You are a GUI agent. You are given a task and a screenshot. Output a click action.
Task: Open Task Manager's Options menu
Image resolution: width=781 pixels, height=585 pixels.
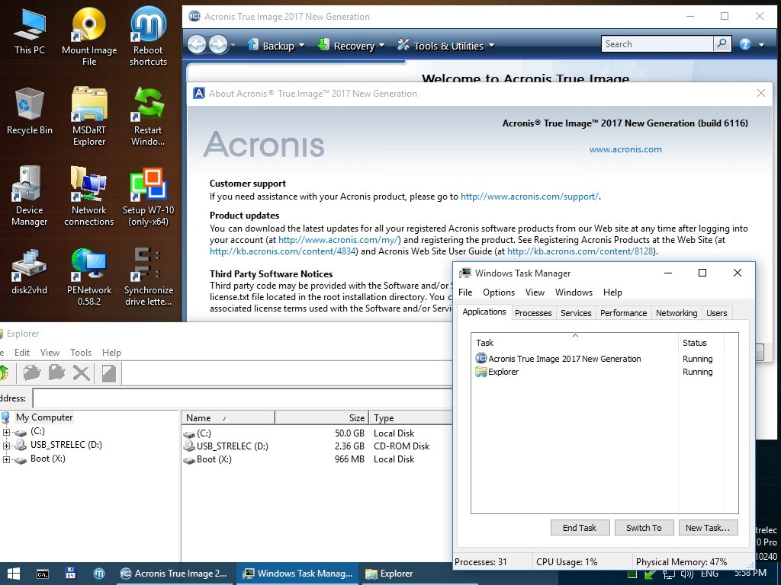tap(499, 292)
